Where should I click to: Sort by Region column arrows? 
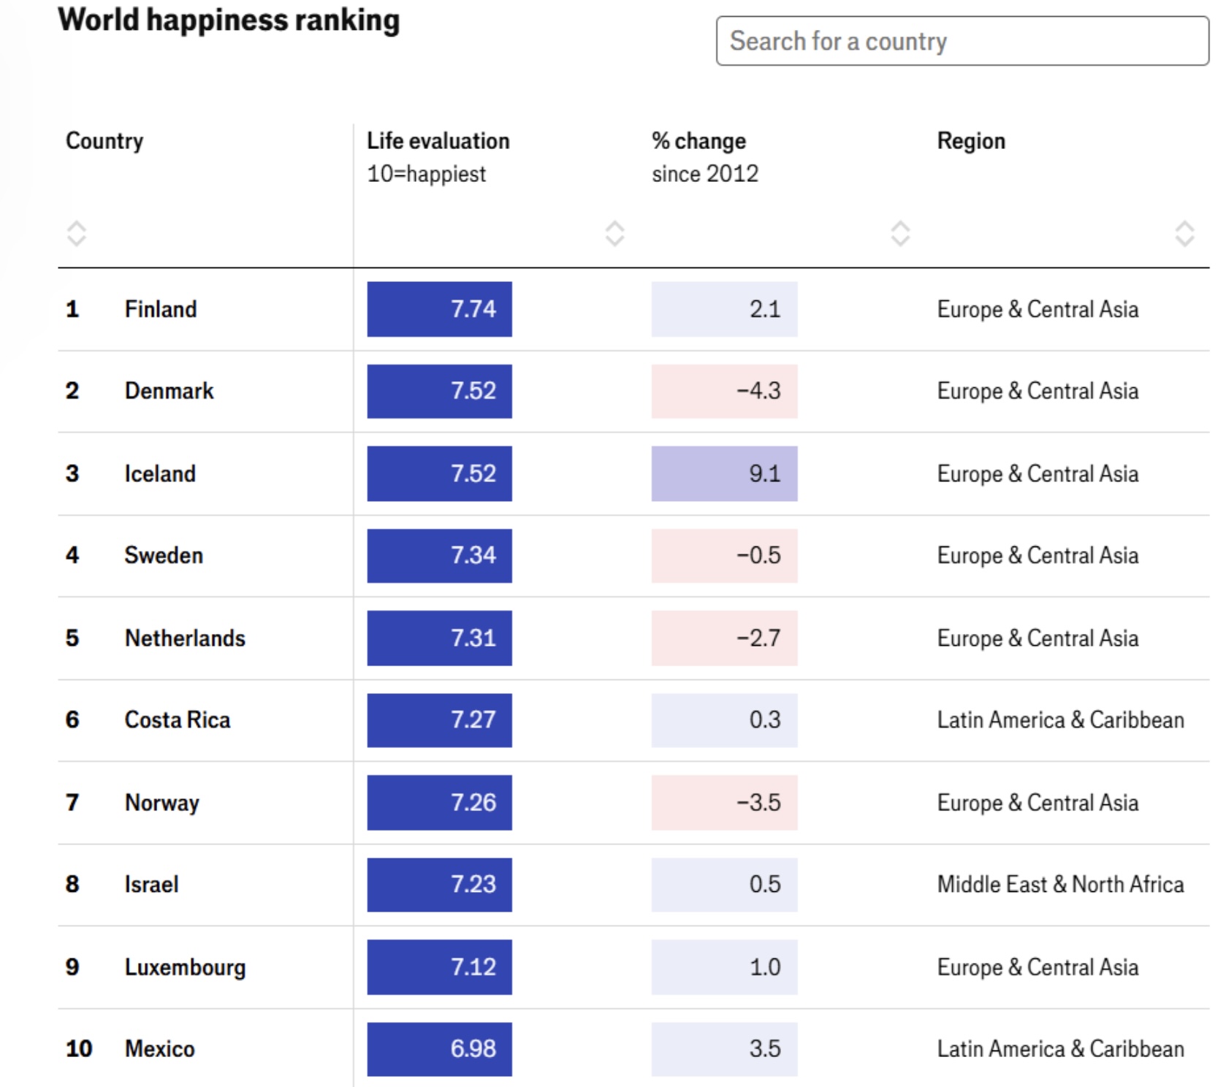click(1184, 234)
